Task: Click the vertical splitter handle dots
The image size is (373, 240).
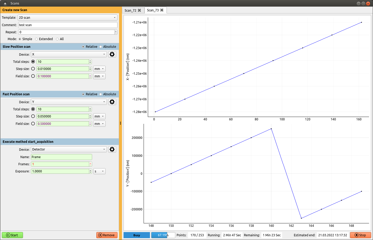Action: (x=120, y=123)
